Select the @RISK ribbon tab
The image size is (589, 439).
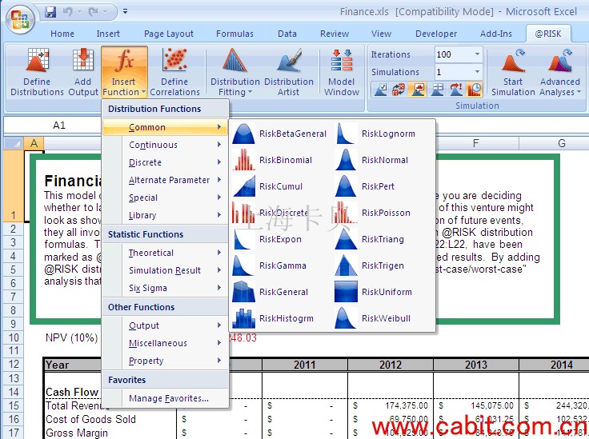pos(548,34)
